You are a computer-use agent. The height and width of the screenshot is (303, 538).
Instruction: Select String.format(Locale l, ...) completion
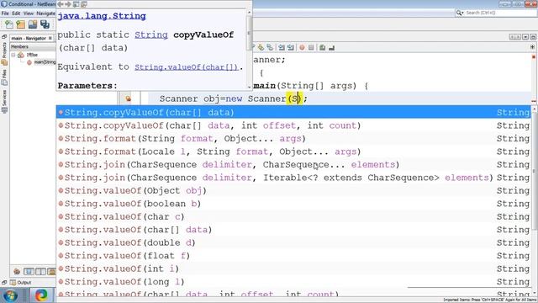[x=293, y=151]
